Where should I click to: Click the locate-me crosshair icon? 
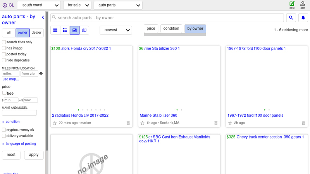pos(41,73)
